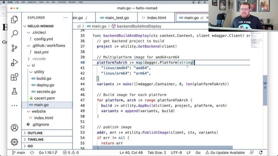Open the Accounts menu icon
The image size is (278, 156).
point(14,128)
